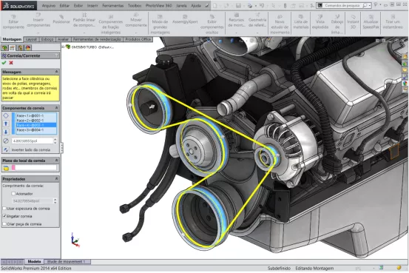
Task: Click Exibir componentes ocultos
Action: coord(212,24)
